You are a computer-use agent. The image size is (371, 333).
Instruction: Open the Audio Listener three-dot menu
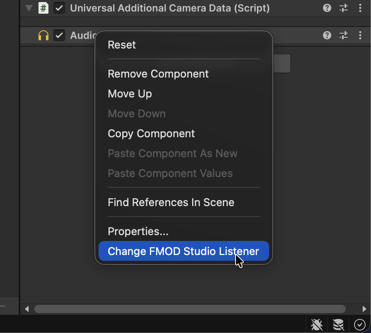[360, 36]
